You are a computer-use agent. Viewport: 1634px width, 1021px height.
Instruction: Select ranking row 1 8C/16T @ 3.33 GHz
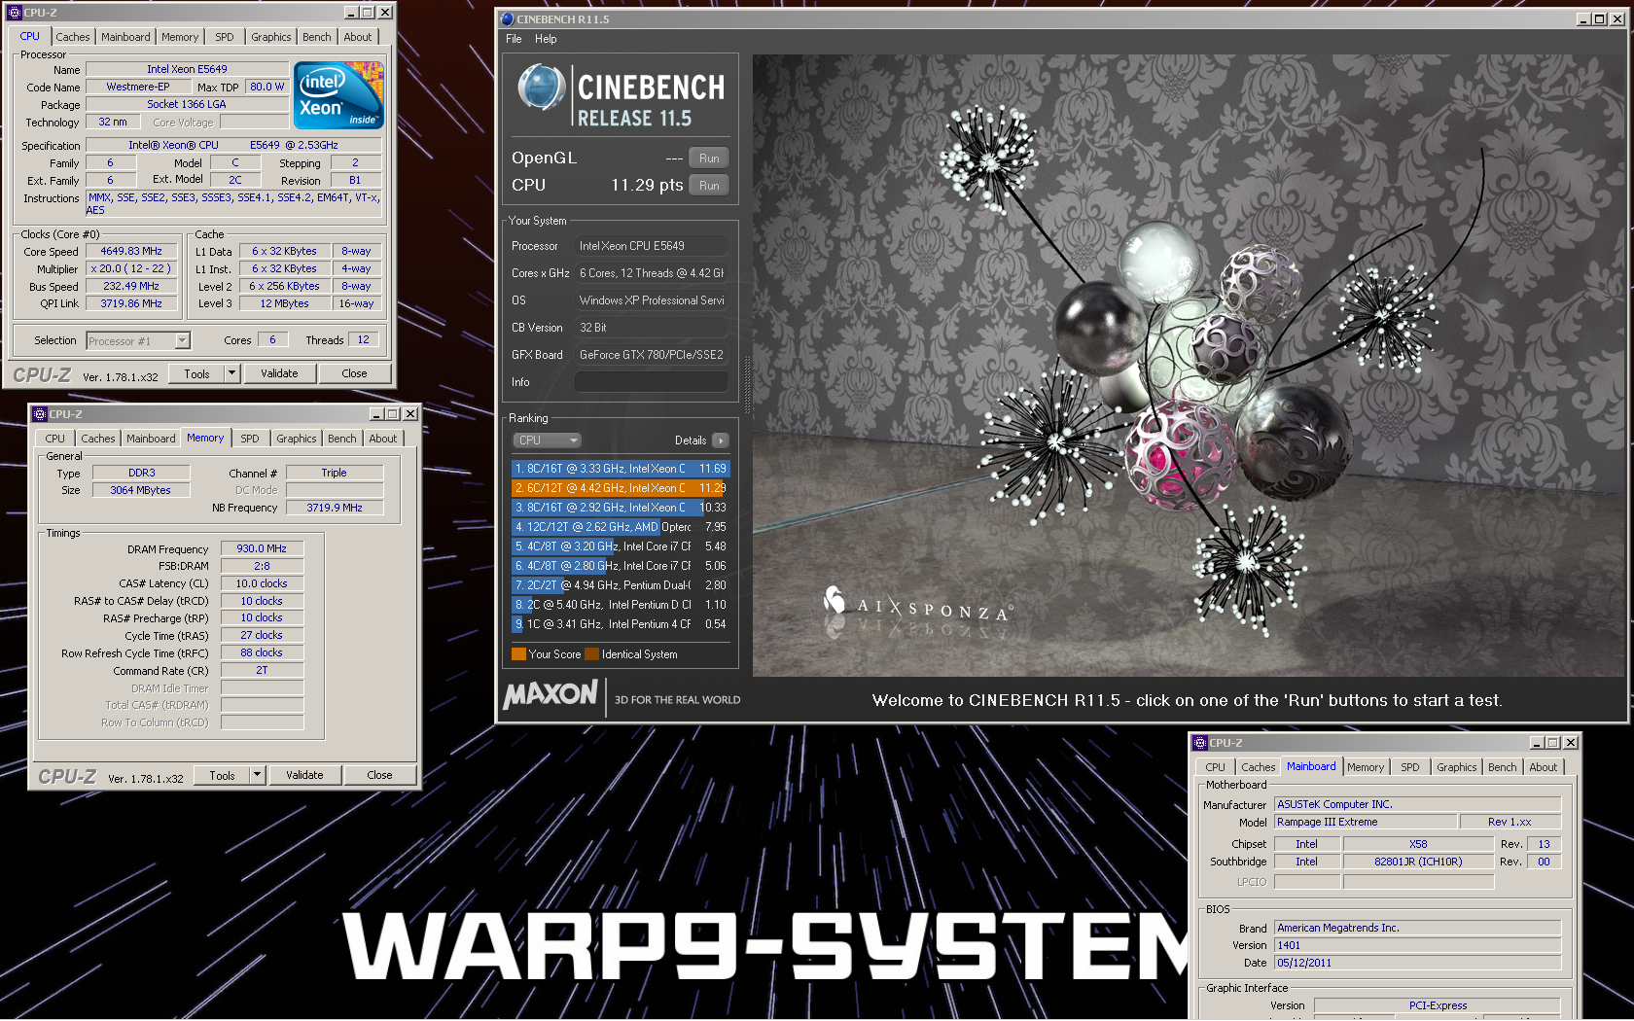(x=621, y=469)
